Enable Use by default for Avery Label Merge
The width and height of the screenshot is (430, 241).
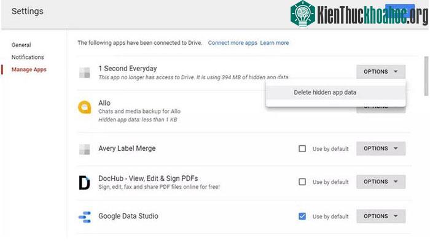click(x=302, y=148)
